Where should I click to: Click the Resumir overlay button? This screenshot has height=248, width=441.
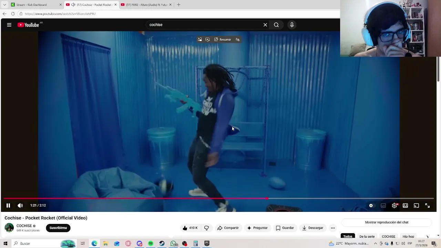tap(223, 40)
